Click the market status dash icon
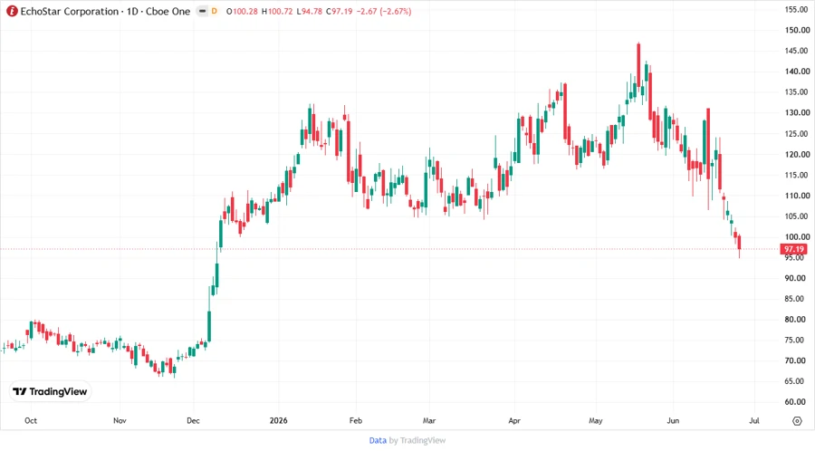Viewport: 815px width, 451px height. point(203,11)
